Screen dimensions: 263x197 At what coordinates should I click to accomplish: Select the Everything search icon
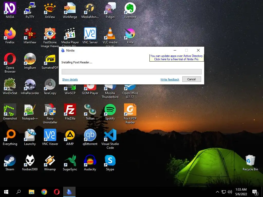(x=10, y=135)
